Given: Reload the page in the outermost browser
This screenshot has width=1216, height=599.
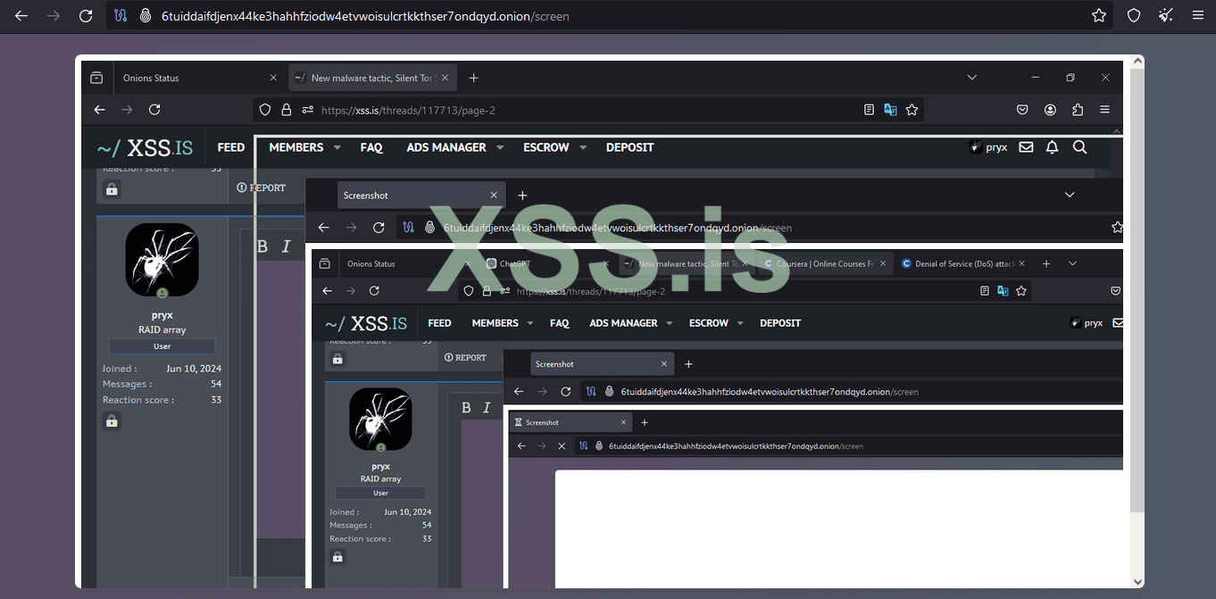Looking at the screenshot, I should coord(86,16).
